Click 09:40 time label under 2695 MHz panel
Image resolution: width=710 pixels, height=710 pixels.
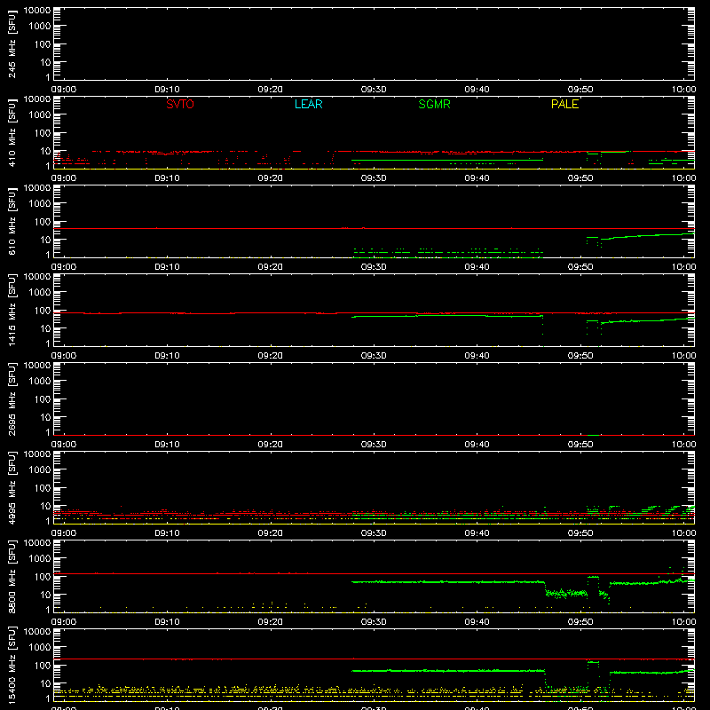click(x=477, y=445)
